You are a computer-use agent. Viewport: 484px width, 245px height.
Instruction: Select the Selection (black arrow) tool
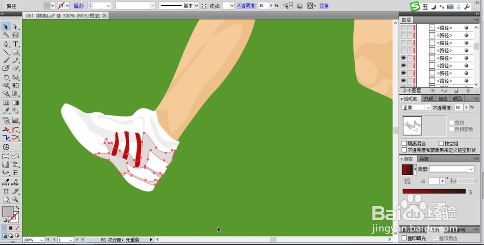click(x=6, y=27)
